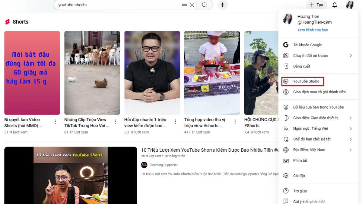
Task: Open Cài đặt from the menu
Action: tap(318, 176)
